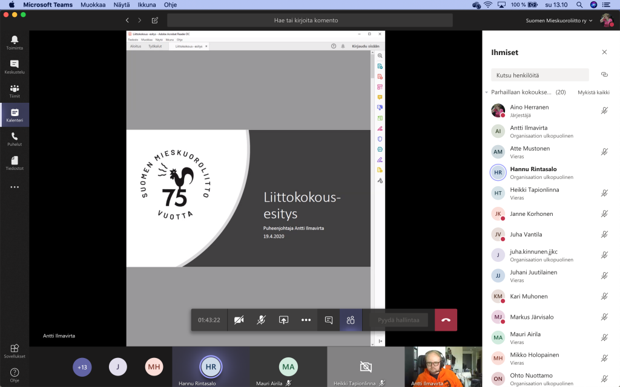Open the Tiedostot files view
The image size is (620, 387).
click(x=15, y=163)
